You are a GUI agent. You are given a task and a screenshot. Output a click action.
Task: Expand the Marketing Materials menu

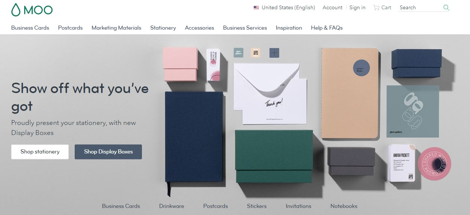[x=116, y=28]
